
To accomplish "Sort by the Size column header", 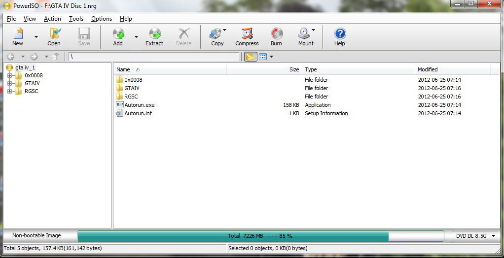I will [264, 69].
